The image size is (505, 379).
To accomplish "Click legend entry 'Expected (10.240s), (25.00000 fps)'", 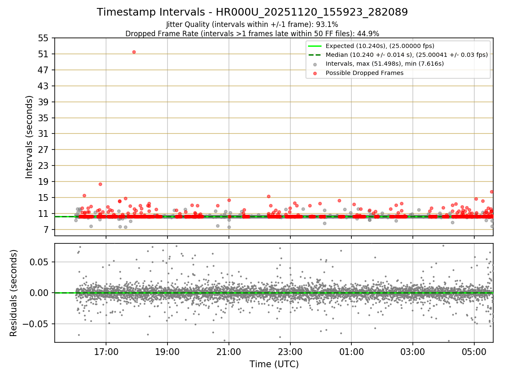I will (x=380, y=46).
